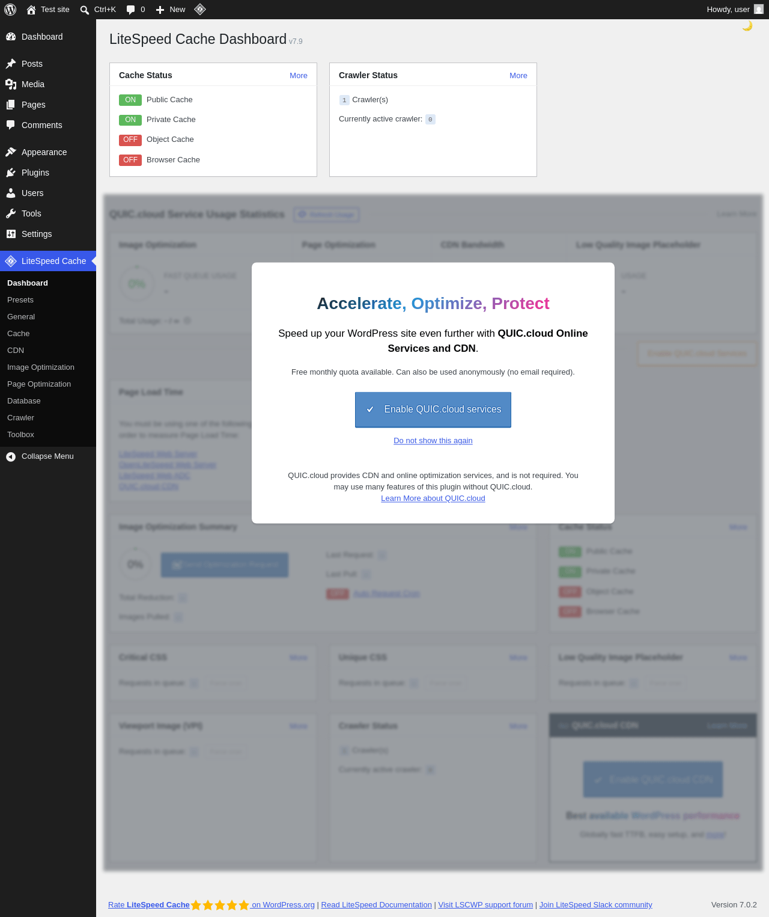
Task: Open Media menu item
Action: tap(48, 84)
